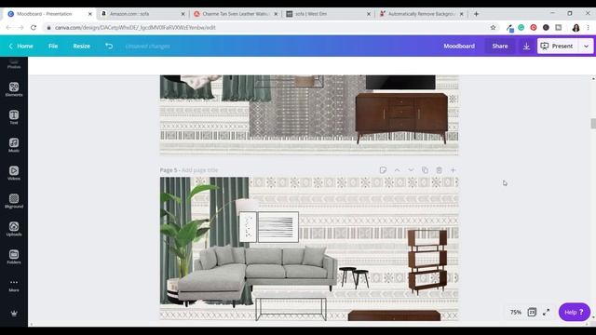Open the Videos panel in sidebar
Viewport: 596px width, 335px height.
[x=14, y=173]
